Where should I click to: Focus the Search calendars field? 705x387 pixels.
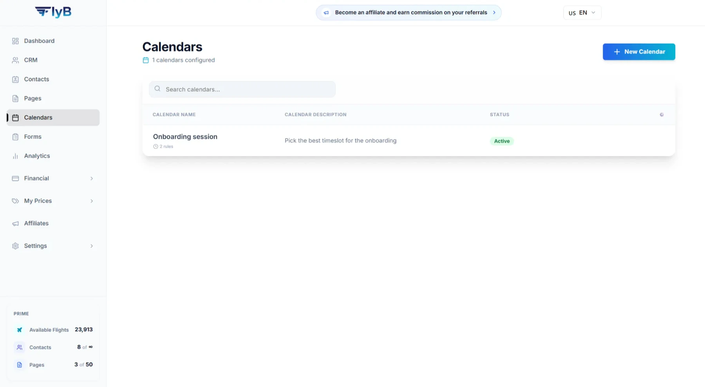(242, 89)
